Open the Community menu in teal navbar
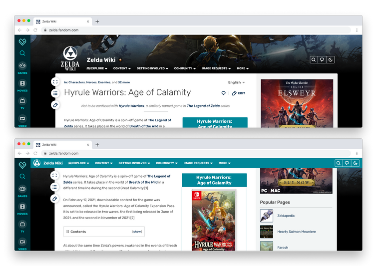 pos(167,163)
